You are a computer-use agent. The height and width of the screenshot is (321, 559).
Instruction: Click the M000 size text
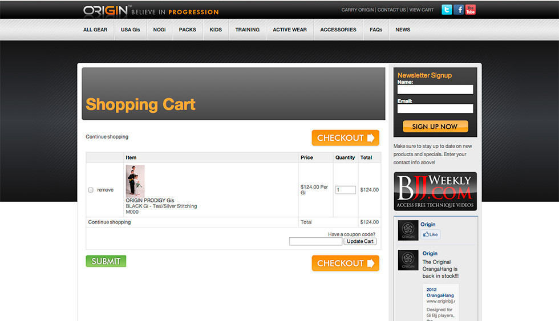tap(132, 212)
